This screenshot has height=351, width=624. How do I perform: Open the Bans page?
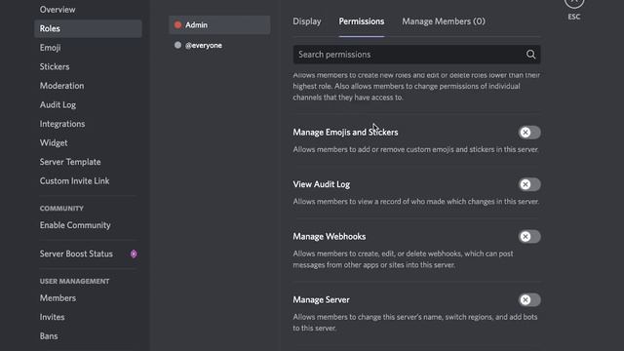pyautogui.click(x=88, y=336)
